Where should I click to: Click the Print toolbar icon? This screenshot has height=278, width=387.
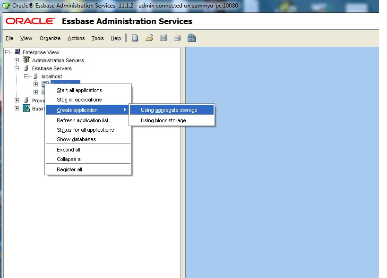coord(177,37)
